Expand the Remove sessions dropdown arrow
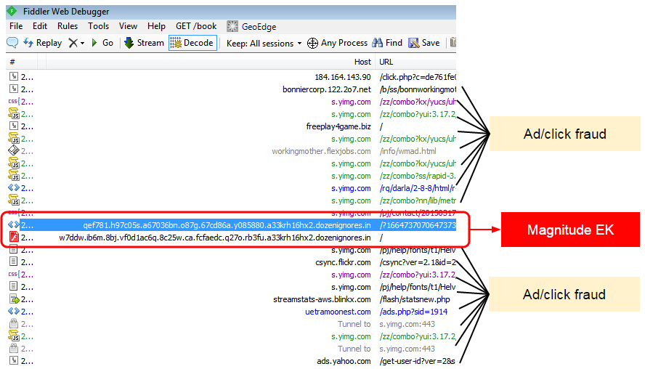Screen dimensions: 645x369 click(82, 43)
